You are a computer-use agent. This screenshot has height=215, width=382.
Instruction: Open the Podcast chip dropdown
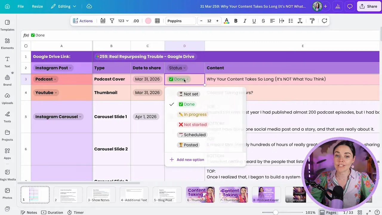coord(46,79)
